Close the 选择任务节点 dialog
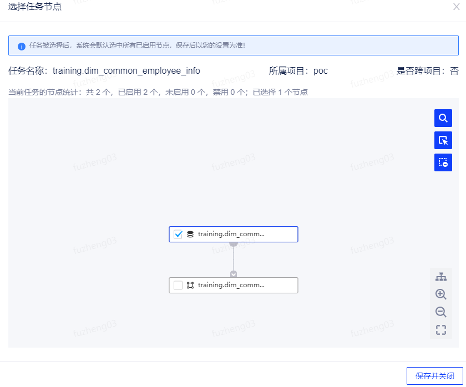Viewport: 466px width, 387px height. [x=456, y=7]
